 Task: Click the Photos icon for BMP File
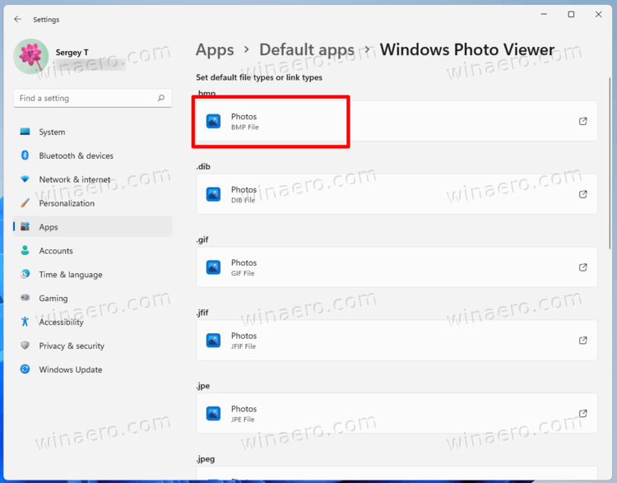pyautogui.click(x=213, y=121)
